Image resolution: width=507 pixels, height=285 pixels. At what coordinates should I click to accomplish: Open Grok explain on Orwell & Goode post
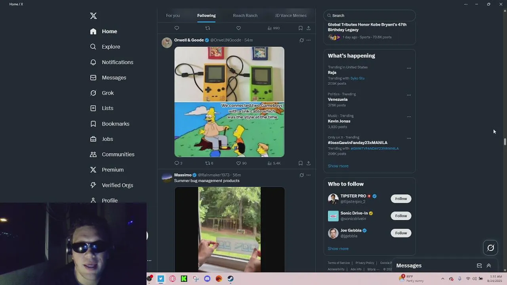coord(301,40)
